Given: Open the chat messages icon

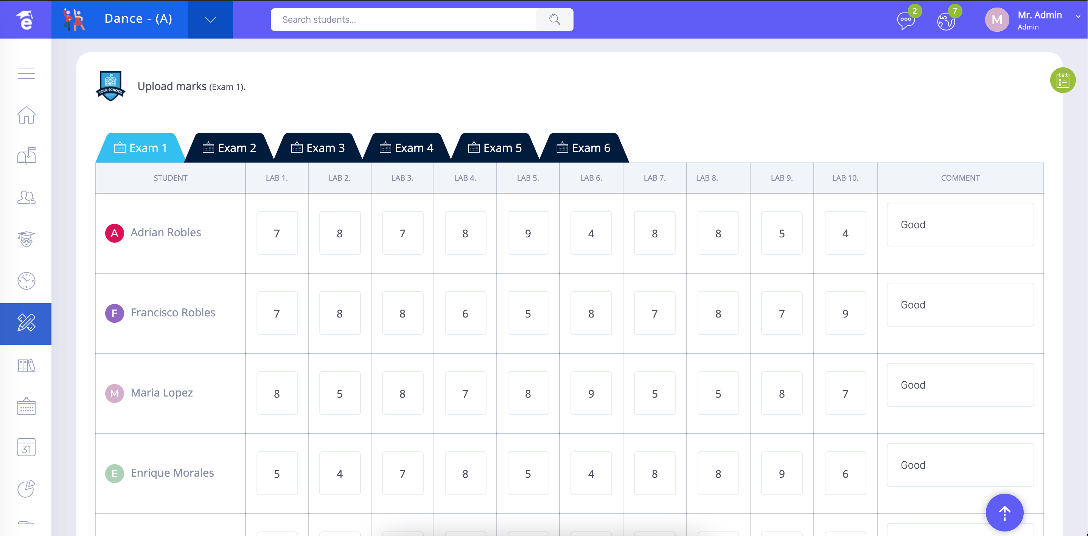Looking at the screenshot, I should coord(906,20).
